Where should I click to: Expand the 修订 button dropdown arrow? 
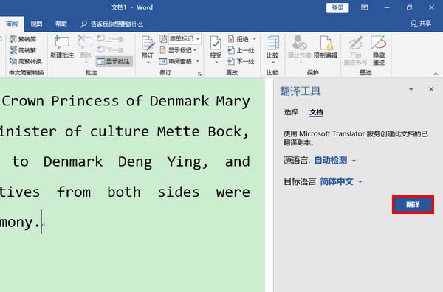click(x=148, y=63)
